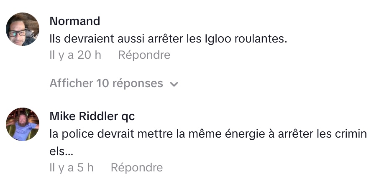The width and height of the screenshot is (379, 181).
Task: Click Répondre under Mike Riddler's comment
Action: (x=137, y=168)
